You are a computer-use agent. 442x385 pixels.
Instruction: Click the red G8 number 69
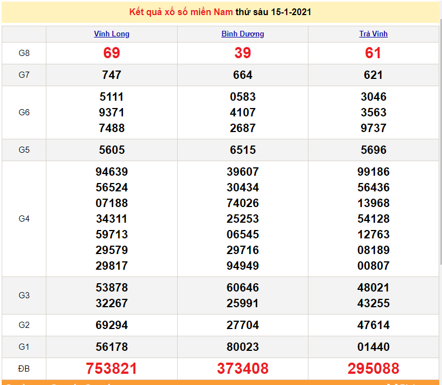[x=112, y=53]
